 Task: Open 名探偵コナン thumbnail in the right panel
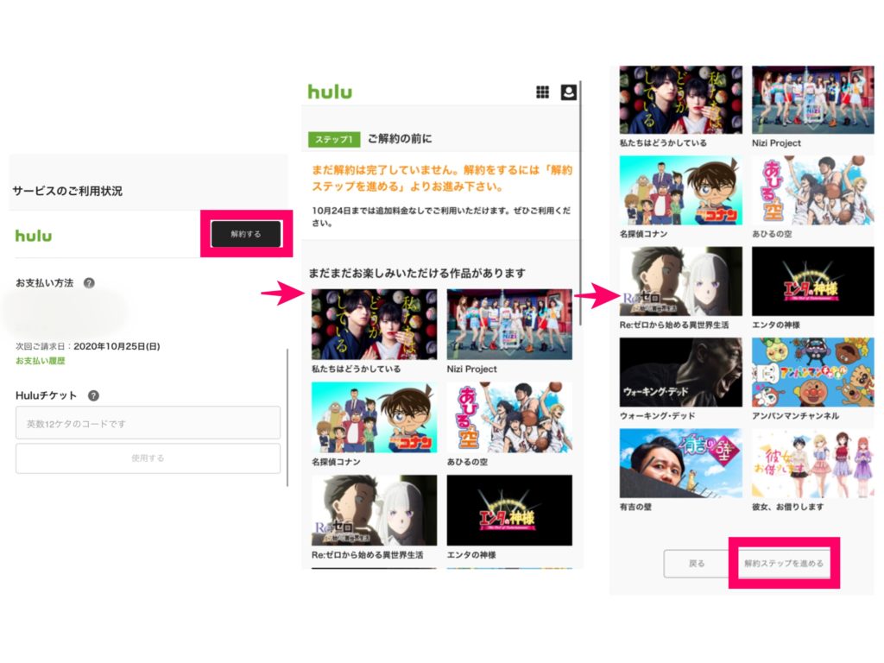coord(681,191)
